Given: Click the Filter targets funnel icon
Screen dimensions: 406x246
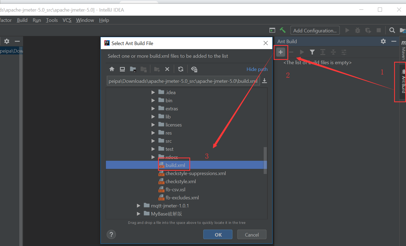Looking at the screenshot, I should (312, 52).
